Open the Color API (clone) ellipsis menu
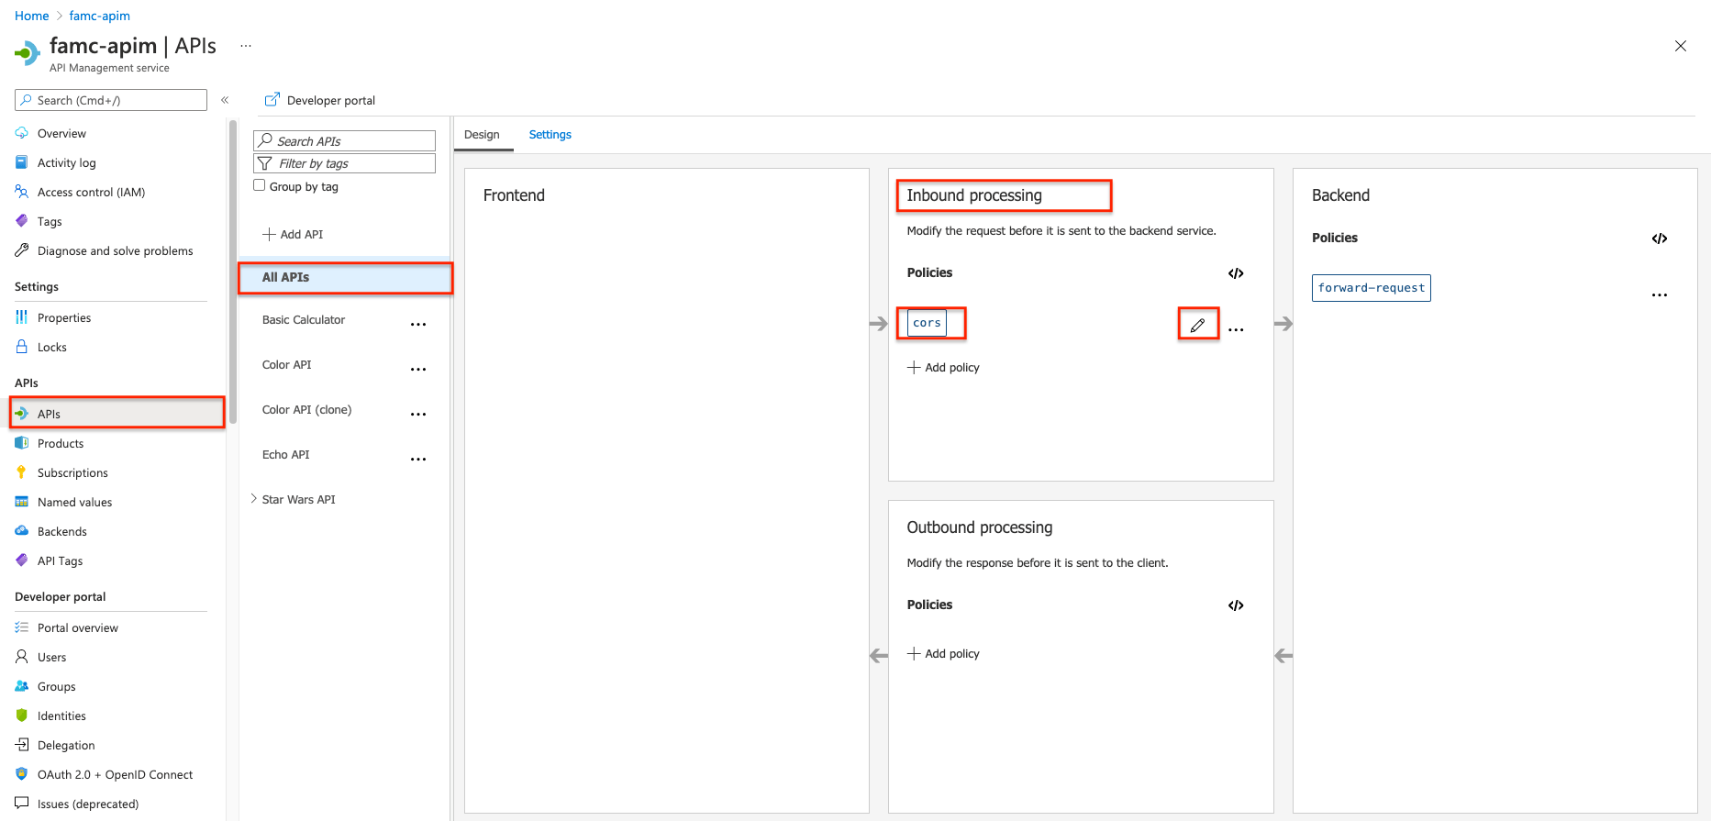 (x=418, y=414)
